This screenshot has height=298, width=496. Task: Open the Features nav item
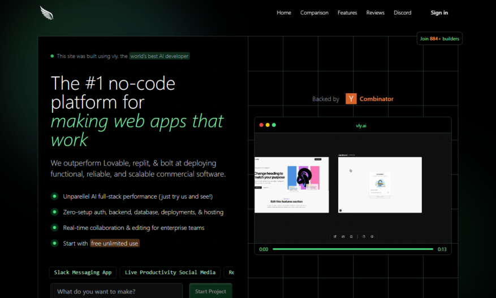[x=347, y=12]
